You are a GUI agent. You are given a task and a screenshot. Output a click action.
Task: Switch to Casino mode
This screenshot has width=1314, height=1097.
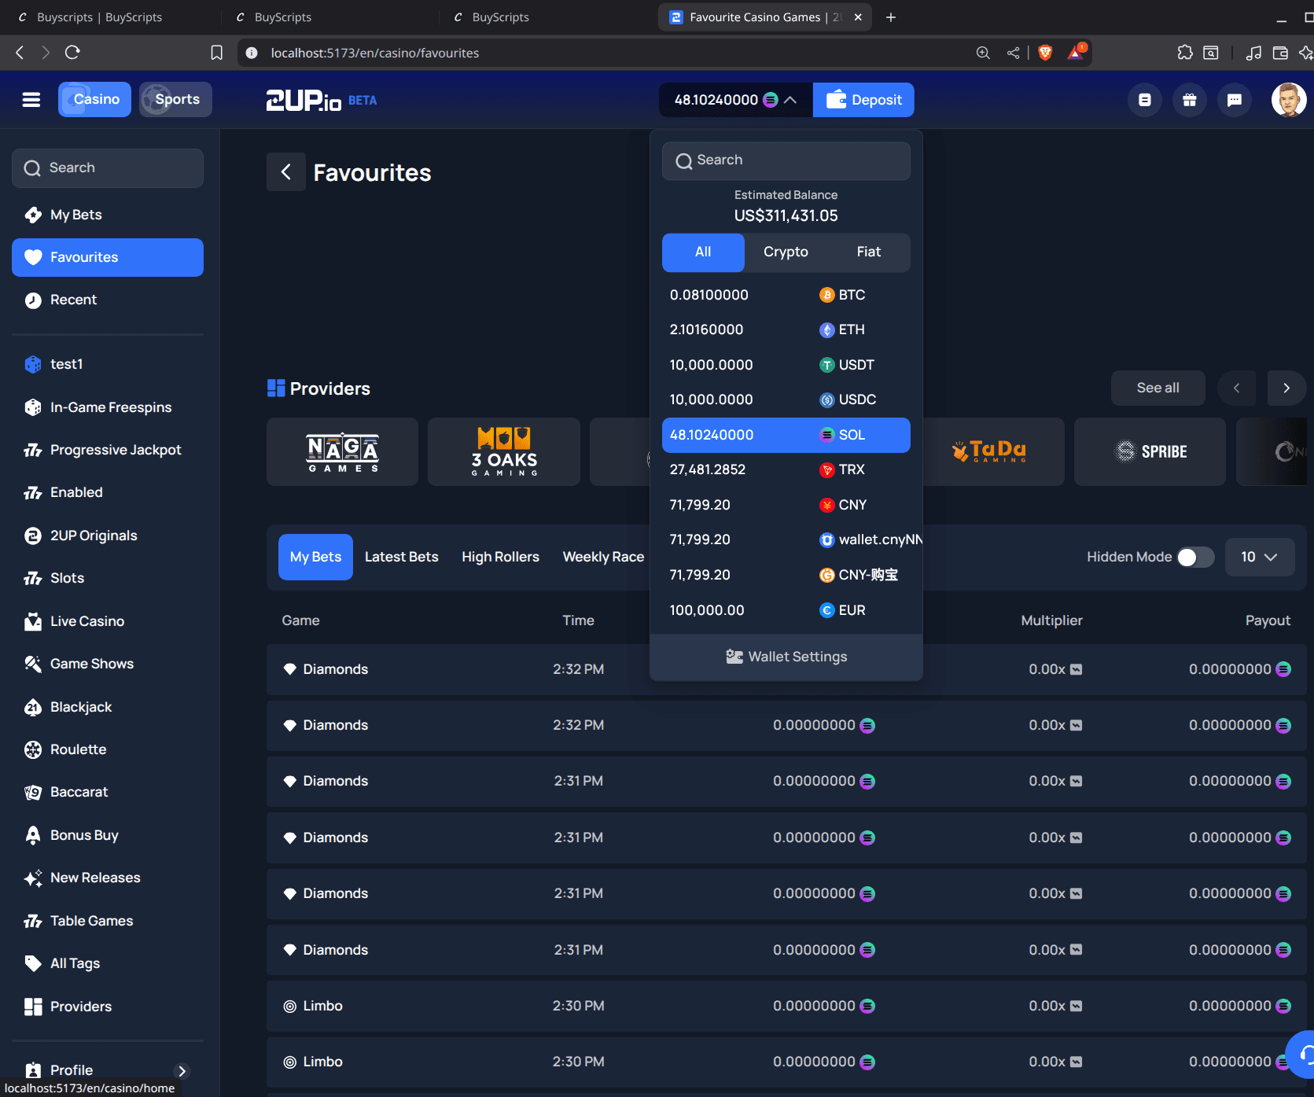tap(94, 100)
